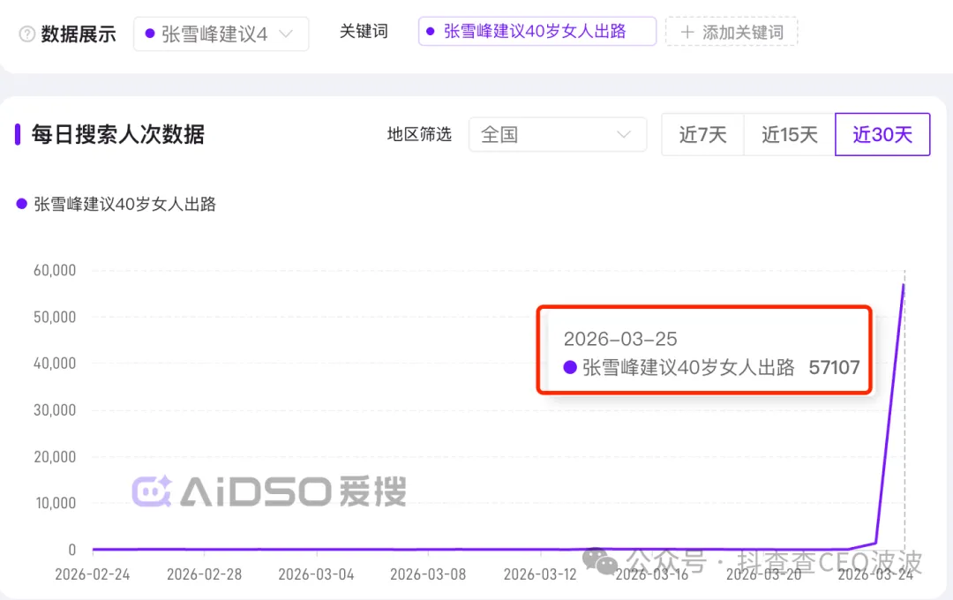953x600 pixels.
Task: Click the plus icon in 添加关键词
Action: 687,33
